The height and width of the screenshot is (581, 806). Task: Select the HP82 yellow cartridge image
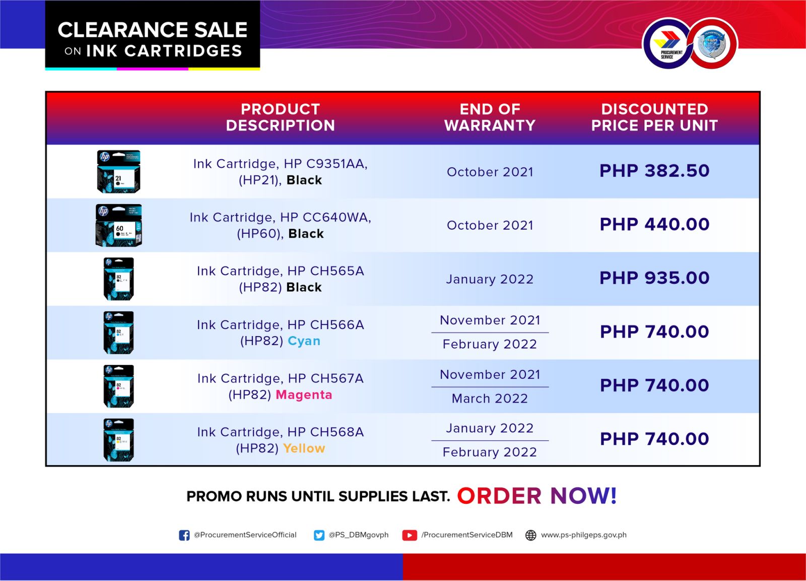click(x=118, y=440)
